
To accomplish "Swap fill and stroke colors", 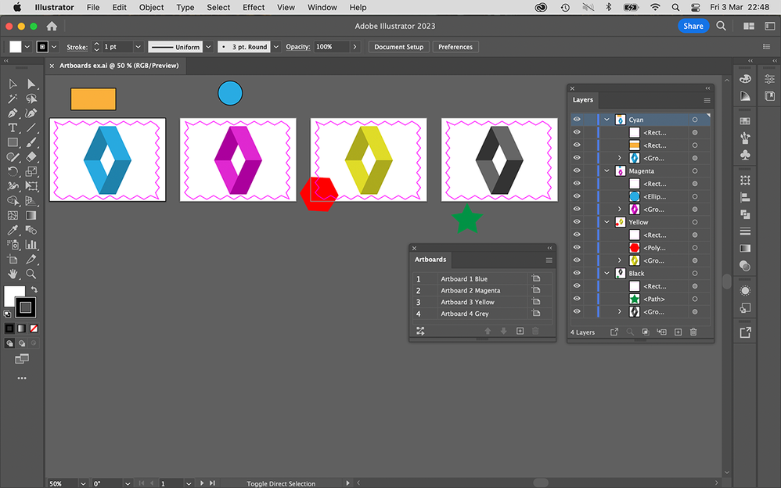I will click(34, 289).
